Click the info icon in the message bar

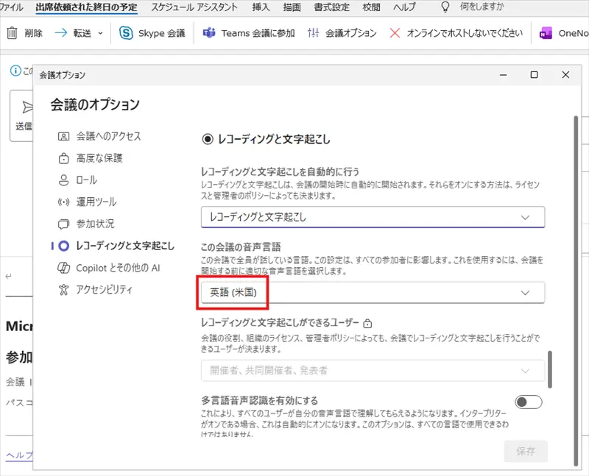click(x=15, y=70)
